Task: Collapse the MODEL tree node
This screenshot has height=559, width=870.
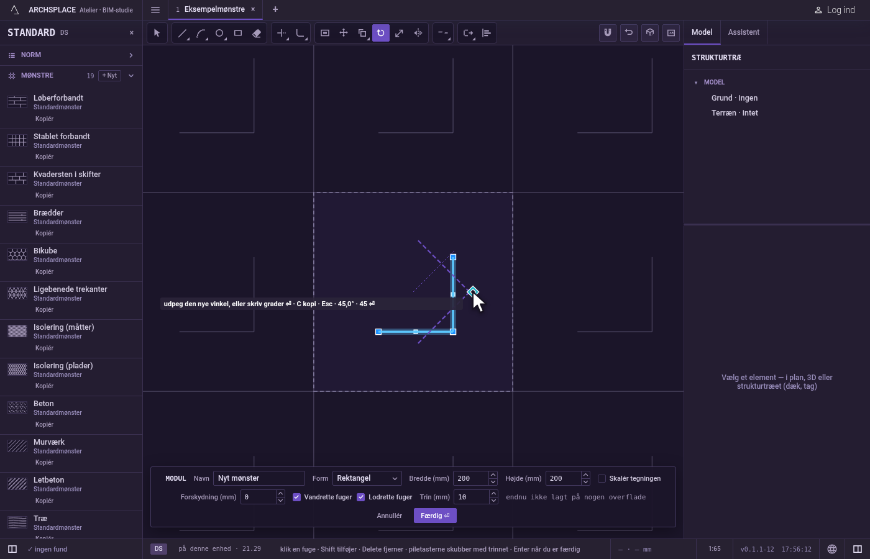Action: coord(696,83)
